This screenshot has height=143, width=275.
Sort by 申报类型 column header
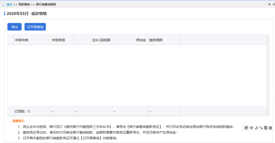pyautogui.click(x=62, y=40)
